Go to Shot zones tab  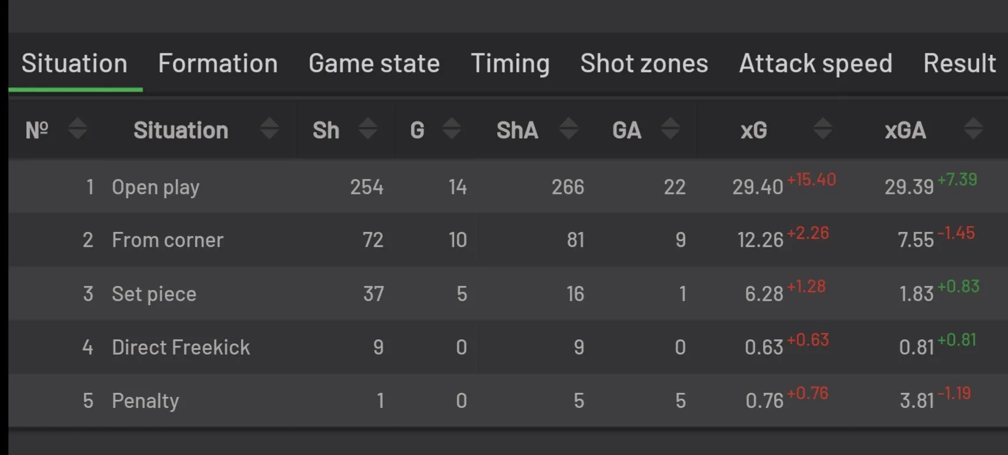(x=644, y=63)
